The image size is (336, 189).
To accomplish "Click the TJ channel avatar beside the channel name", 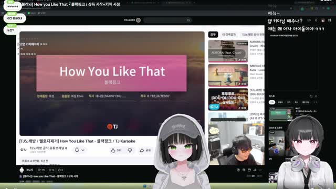I will [x=23, y=150].
